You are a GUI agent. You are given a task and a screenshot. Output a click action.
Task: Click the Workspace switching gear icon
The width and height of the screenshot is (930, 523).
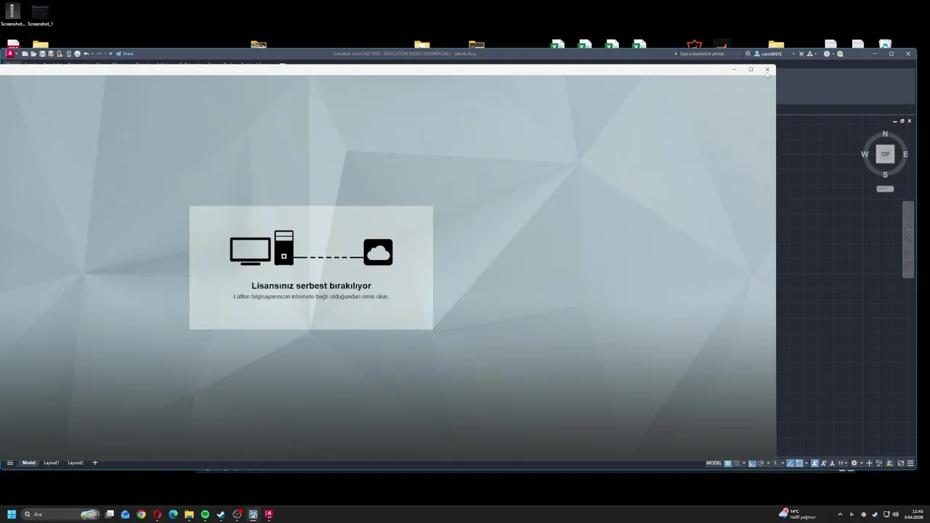(854, 463)
